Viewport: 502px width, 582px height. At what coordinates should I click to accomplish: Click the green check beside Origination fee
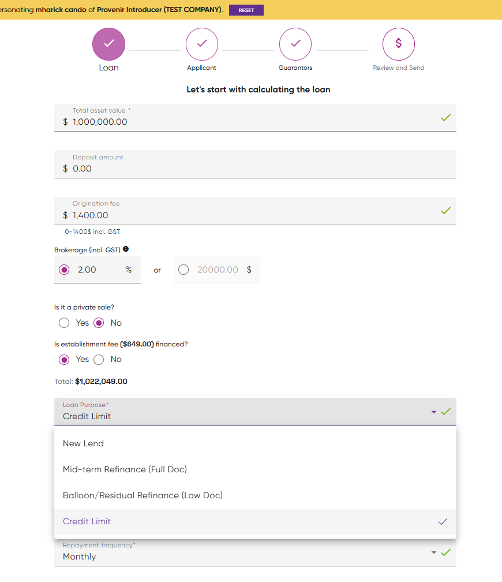445,210
